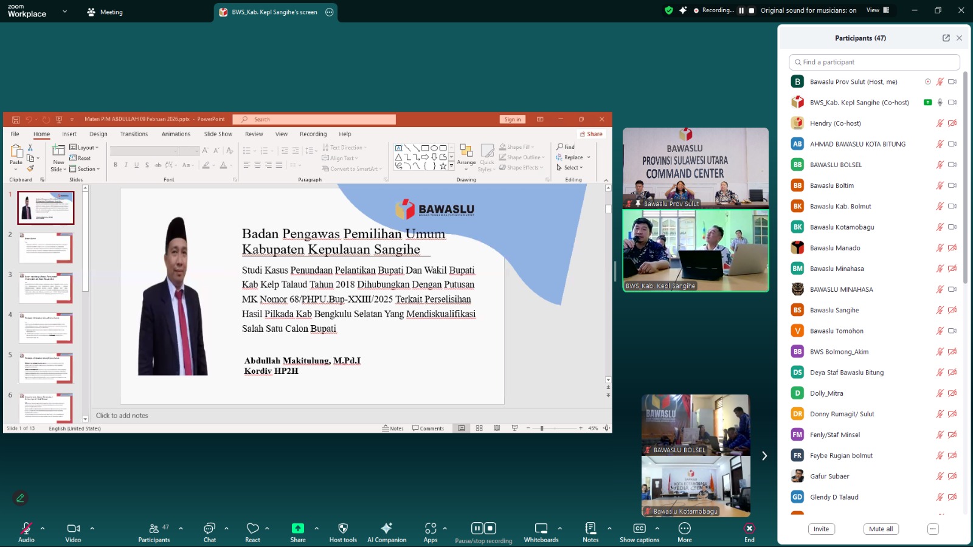
Task: Click the Find icon in PowerPoint ribbon
Action: pos(566,146)
